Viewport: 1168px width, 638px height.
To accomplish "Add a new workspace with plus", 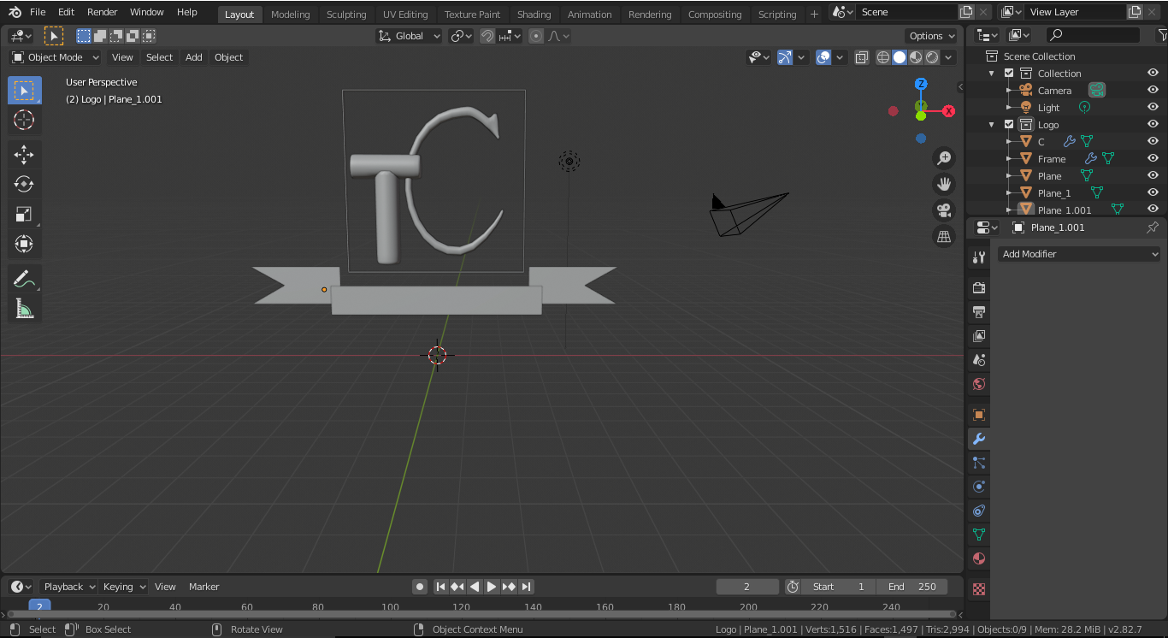I will click(x=814, y=15).
